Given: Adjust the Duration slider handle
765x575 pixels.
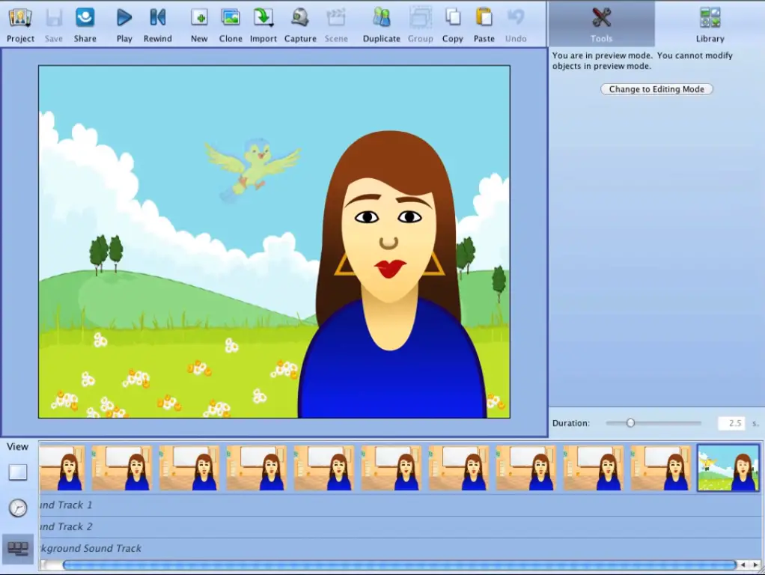Looking at the screenshot, I should click(x=630, y=423).
